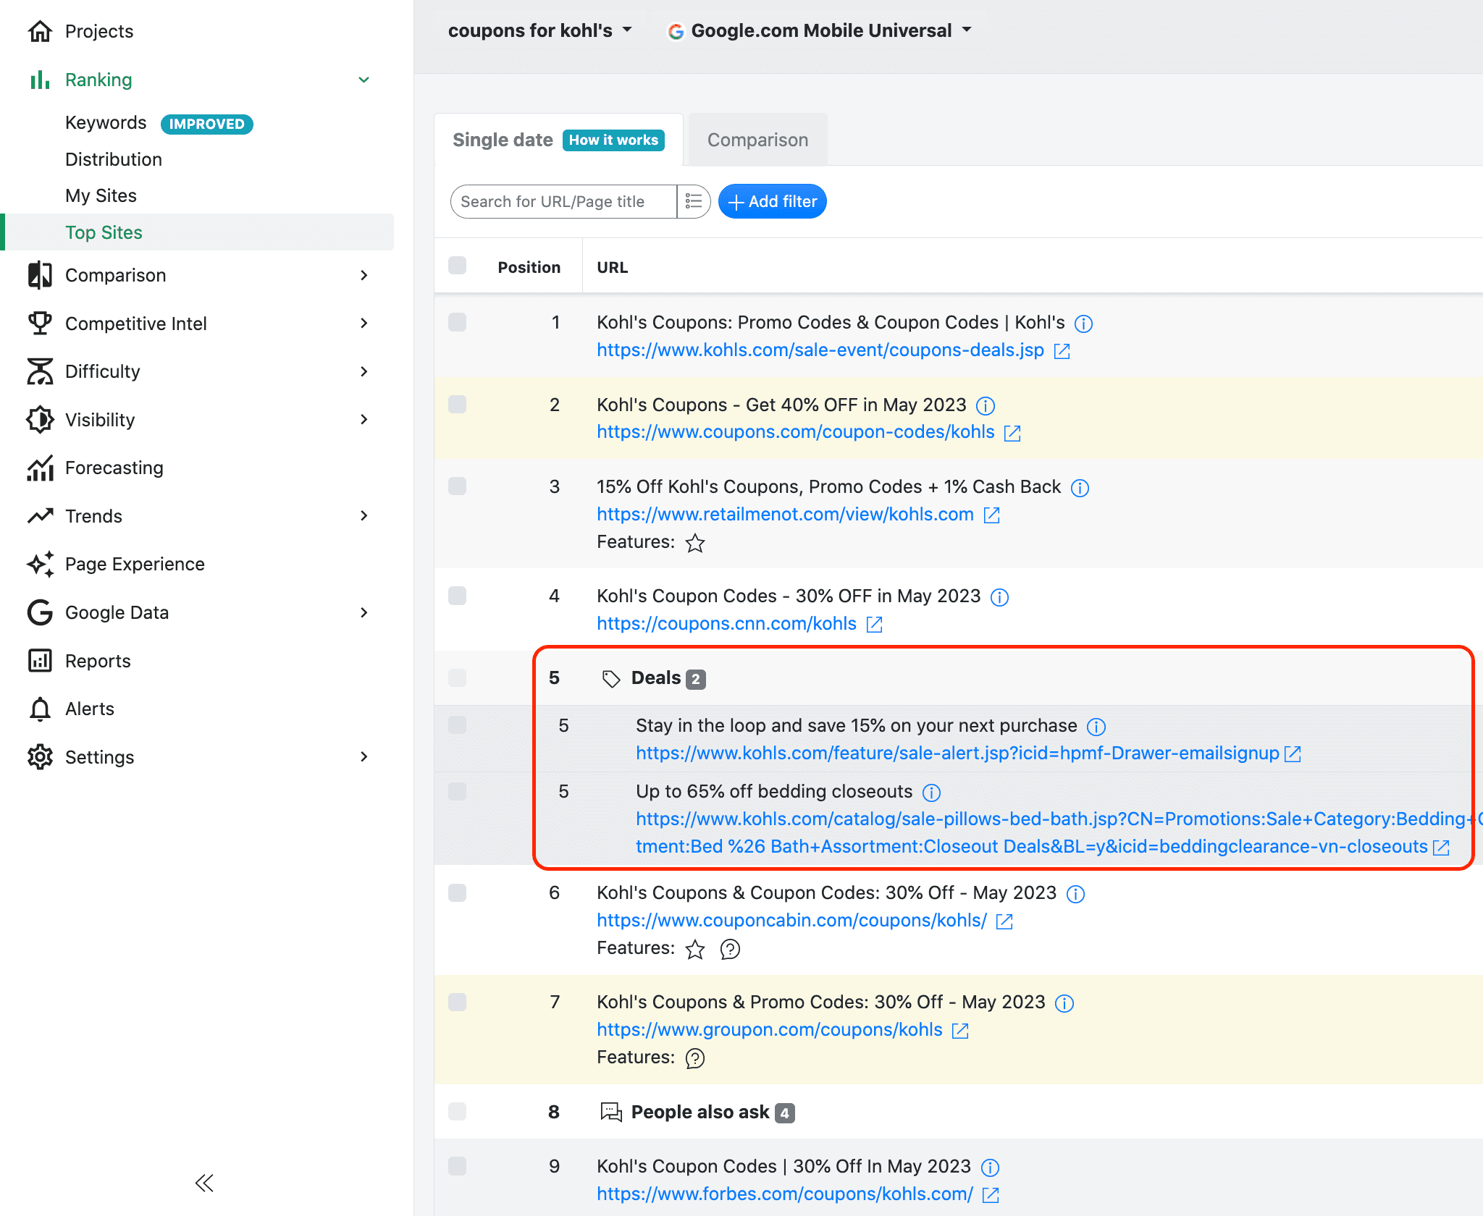Click the Competitive Intel trophy icon
The image size is (1483, 1216).
tap(40, 324)
